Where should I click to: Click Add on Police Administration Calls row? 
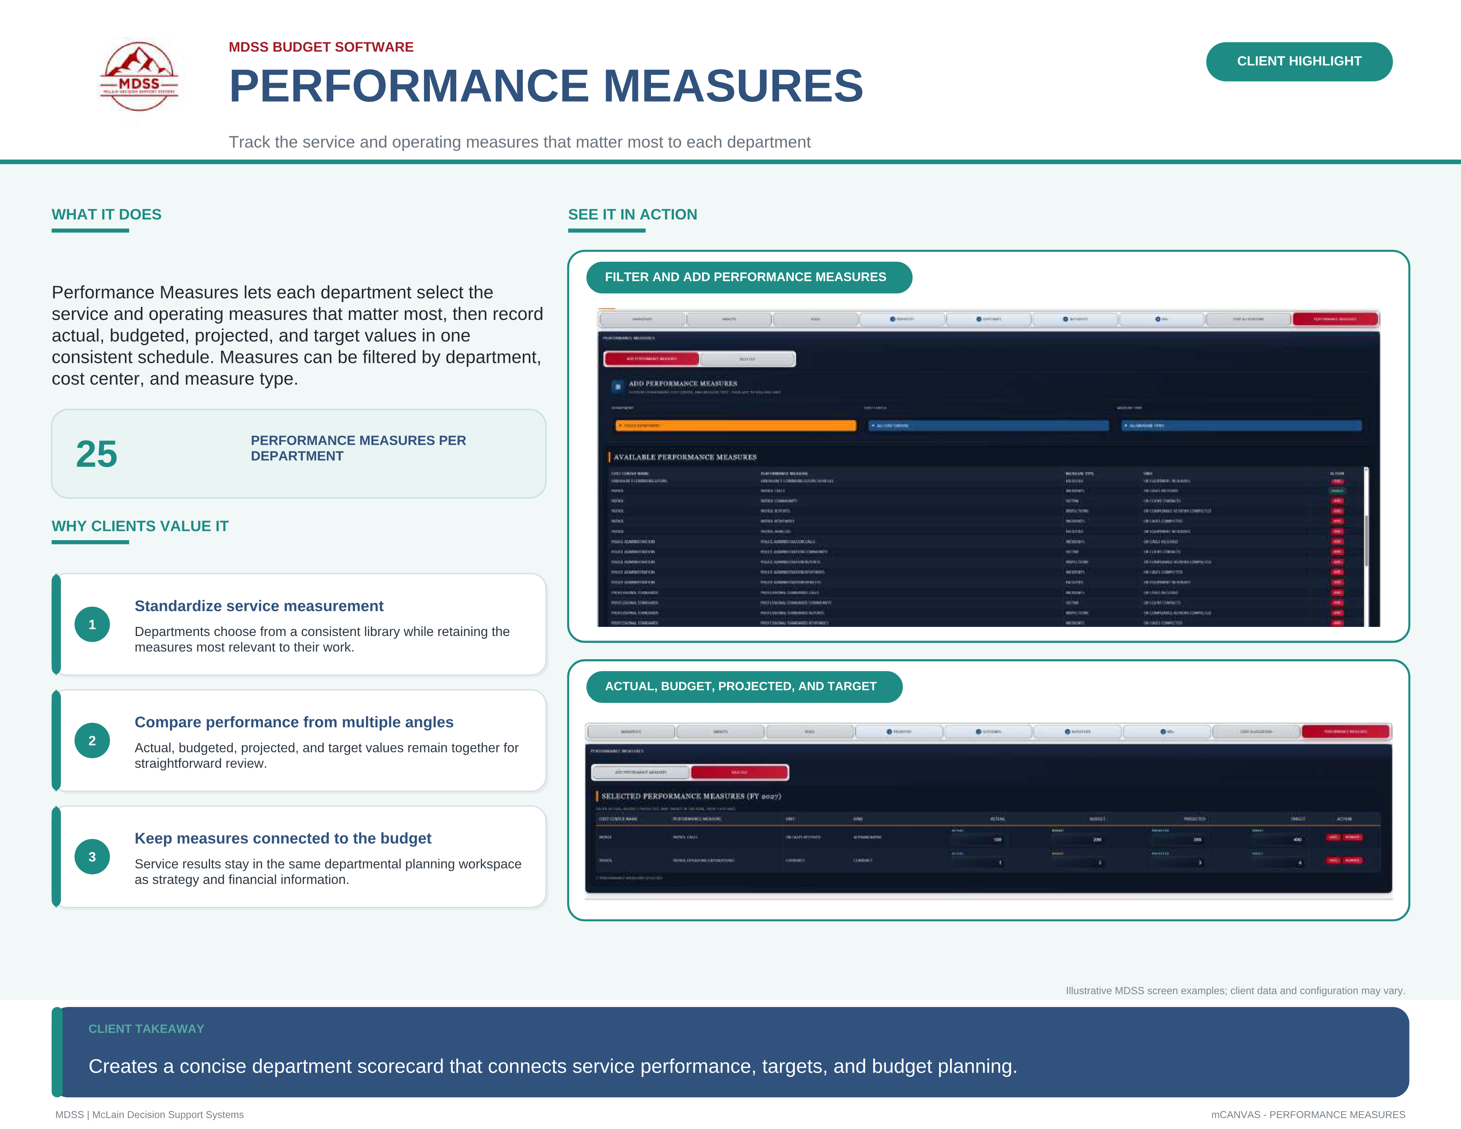(1337, 542)
